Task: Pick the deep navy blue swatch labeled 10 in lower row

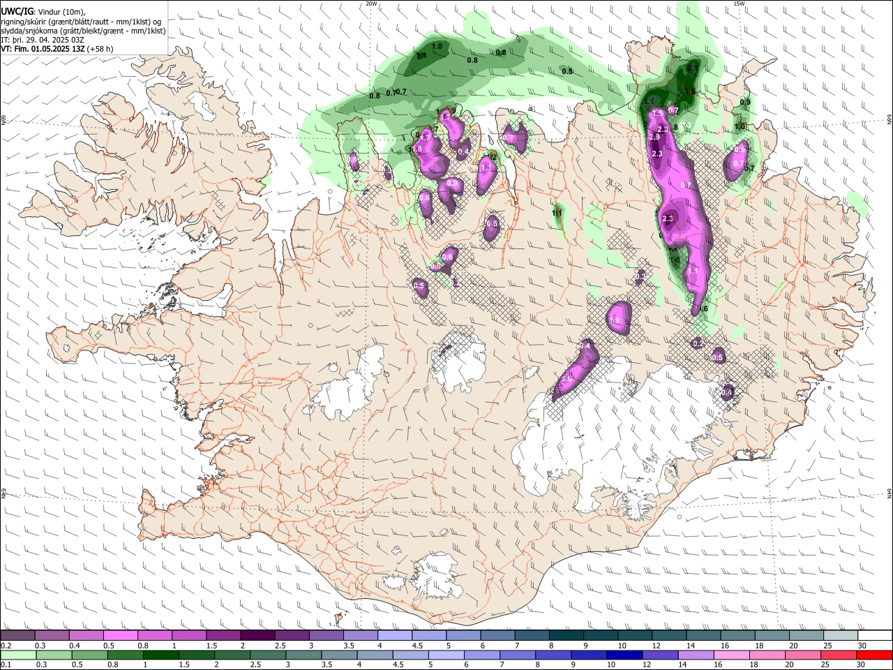Action: 624,655
